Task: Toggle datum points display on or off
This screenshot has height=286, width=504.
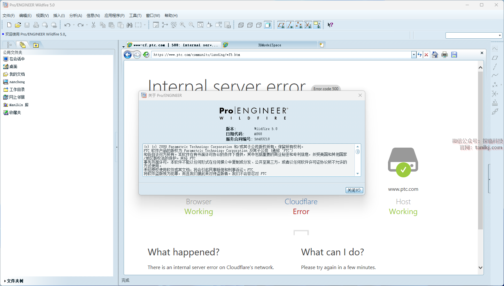Action: coord(299,25)
